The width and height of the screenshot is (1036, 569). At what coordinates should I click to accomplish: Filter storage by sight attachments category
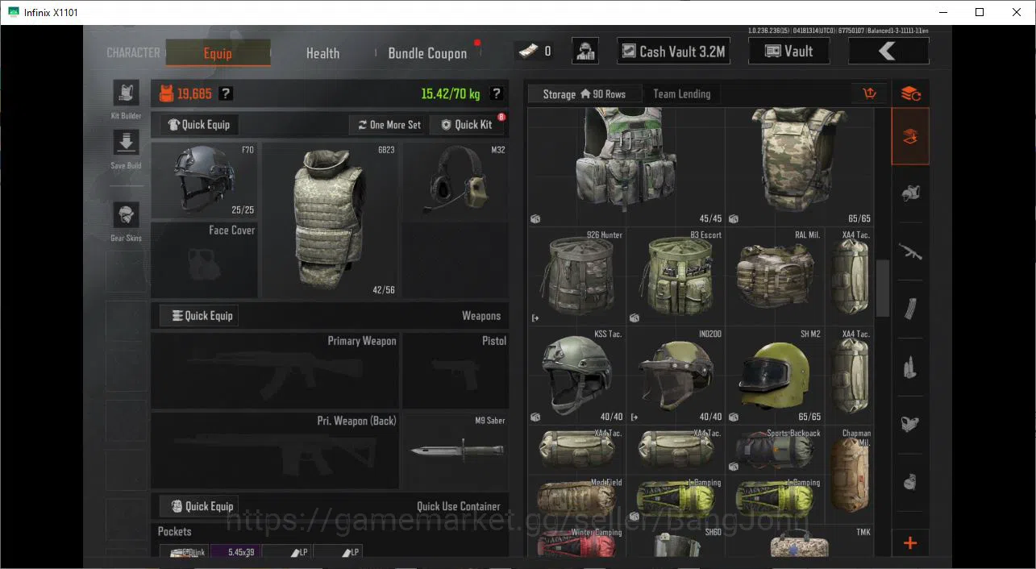[910, 425]
